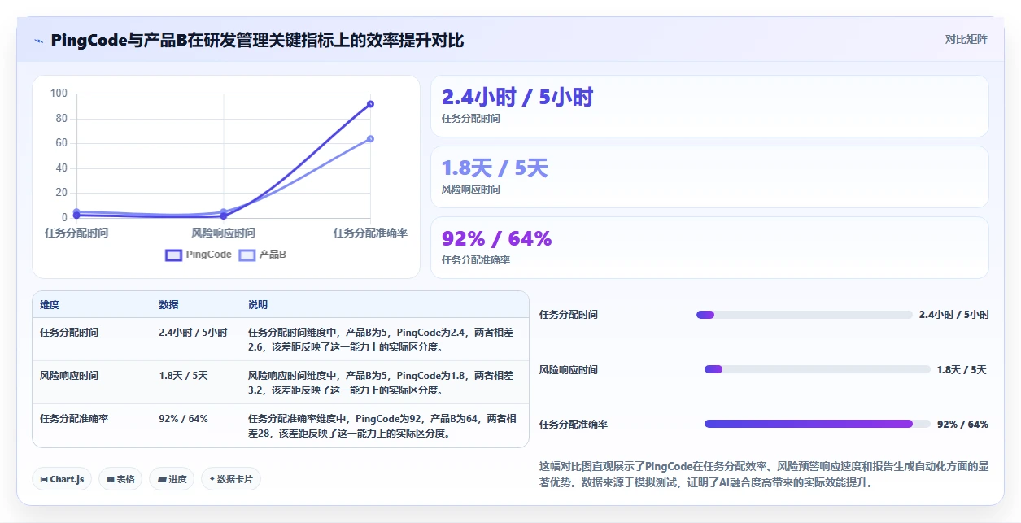
Task: Click the large 1.8天 / 5天 card headline
Action: [x=495, y=168]
